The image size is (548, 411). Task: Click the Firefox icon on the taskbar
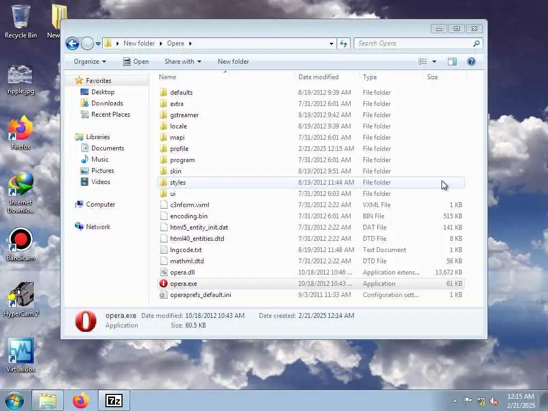pyautogui.click(x=81, y=400)
